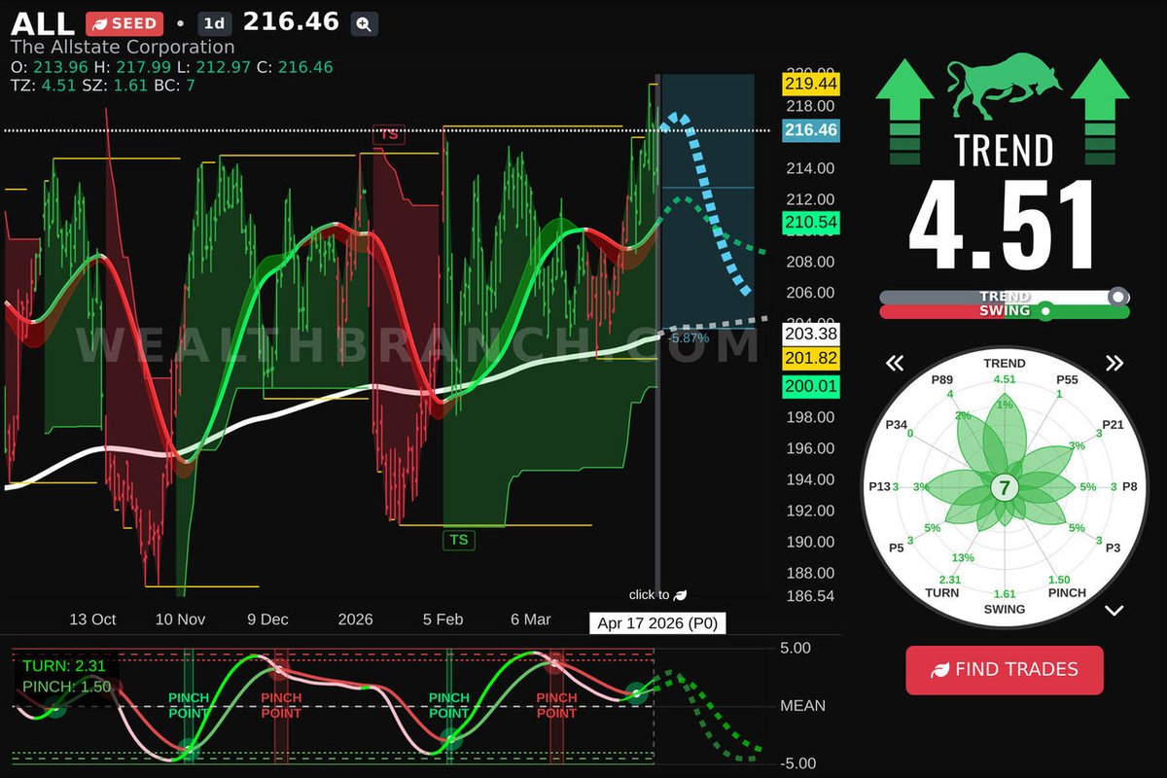This screenshot has width=1167, height=778.
Task: Open the zoom magnifier next to price
Action: coord(362,23)
